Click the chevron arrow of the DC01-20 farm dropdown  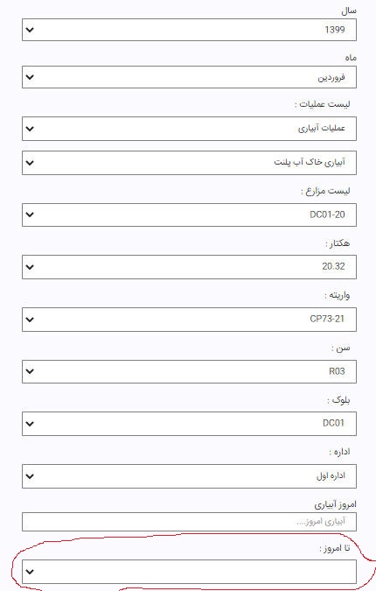(30, 215)
